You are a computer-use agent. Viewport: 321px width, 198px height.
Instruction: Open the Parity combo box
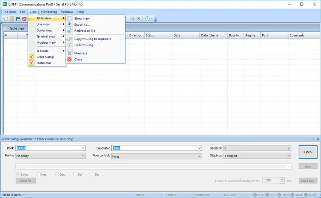coord(51,156)
